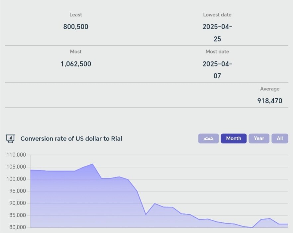
Task: Select the Average value 918,470
Action: [x=270, y=100]
